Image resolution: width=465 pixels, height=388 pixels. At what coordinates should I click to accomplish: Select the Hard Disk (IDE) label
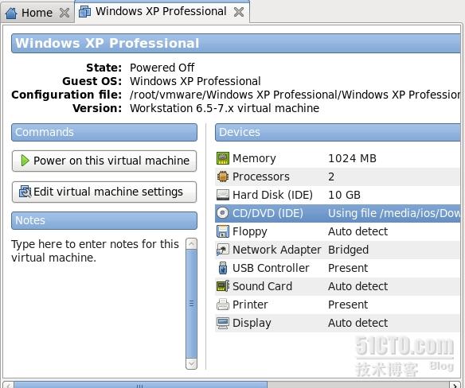click(272, 195)
